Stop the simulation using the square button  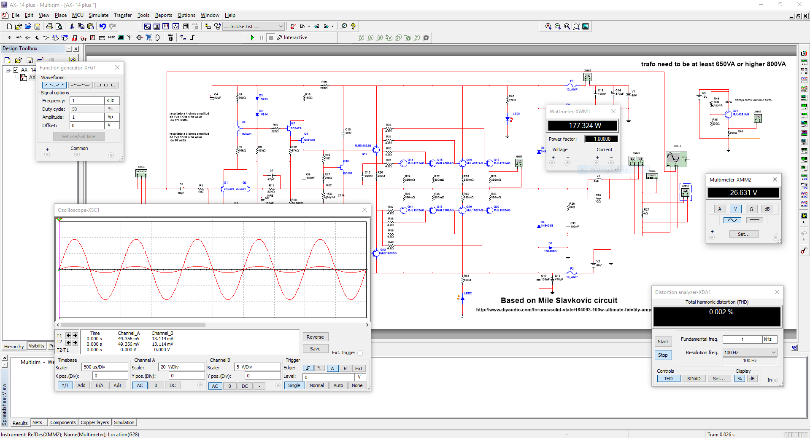pos(271,38)
